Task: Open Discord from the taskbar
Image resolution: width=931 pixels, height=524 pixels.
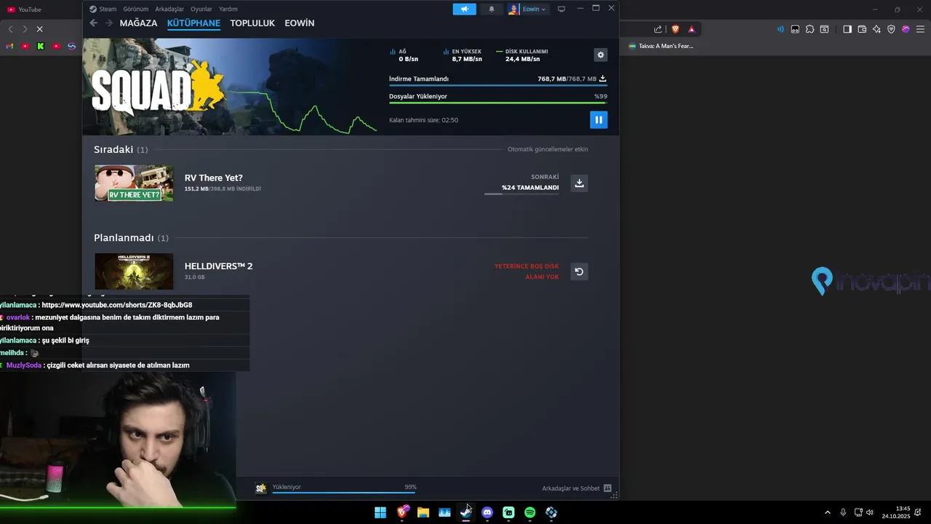Action: (x=487, y=512)
